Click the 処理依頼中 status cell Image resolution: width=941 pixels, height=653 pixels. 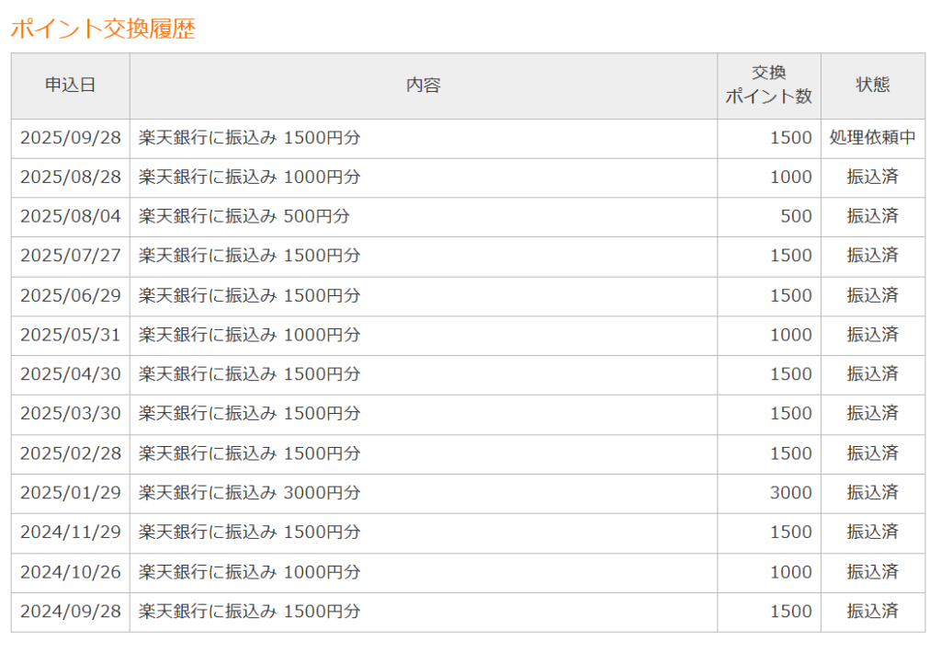point(872,138)
